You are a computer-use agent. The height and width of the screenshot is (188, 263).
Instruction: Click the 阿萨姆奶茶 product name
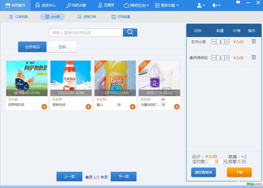click(x=16, y=105)
